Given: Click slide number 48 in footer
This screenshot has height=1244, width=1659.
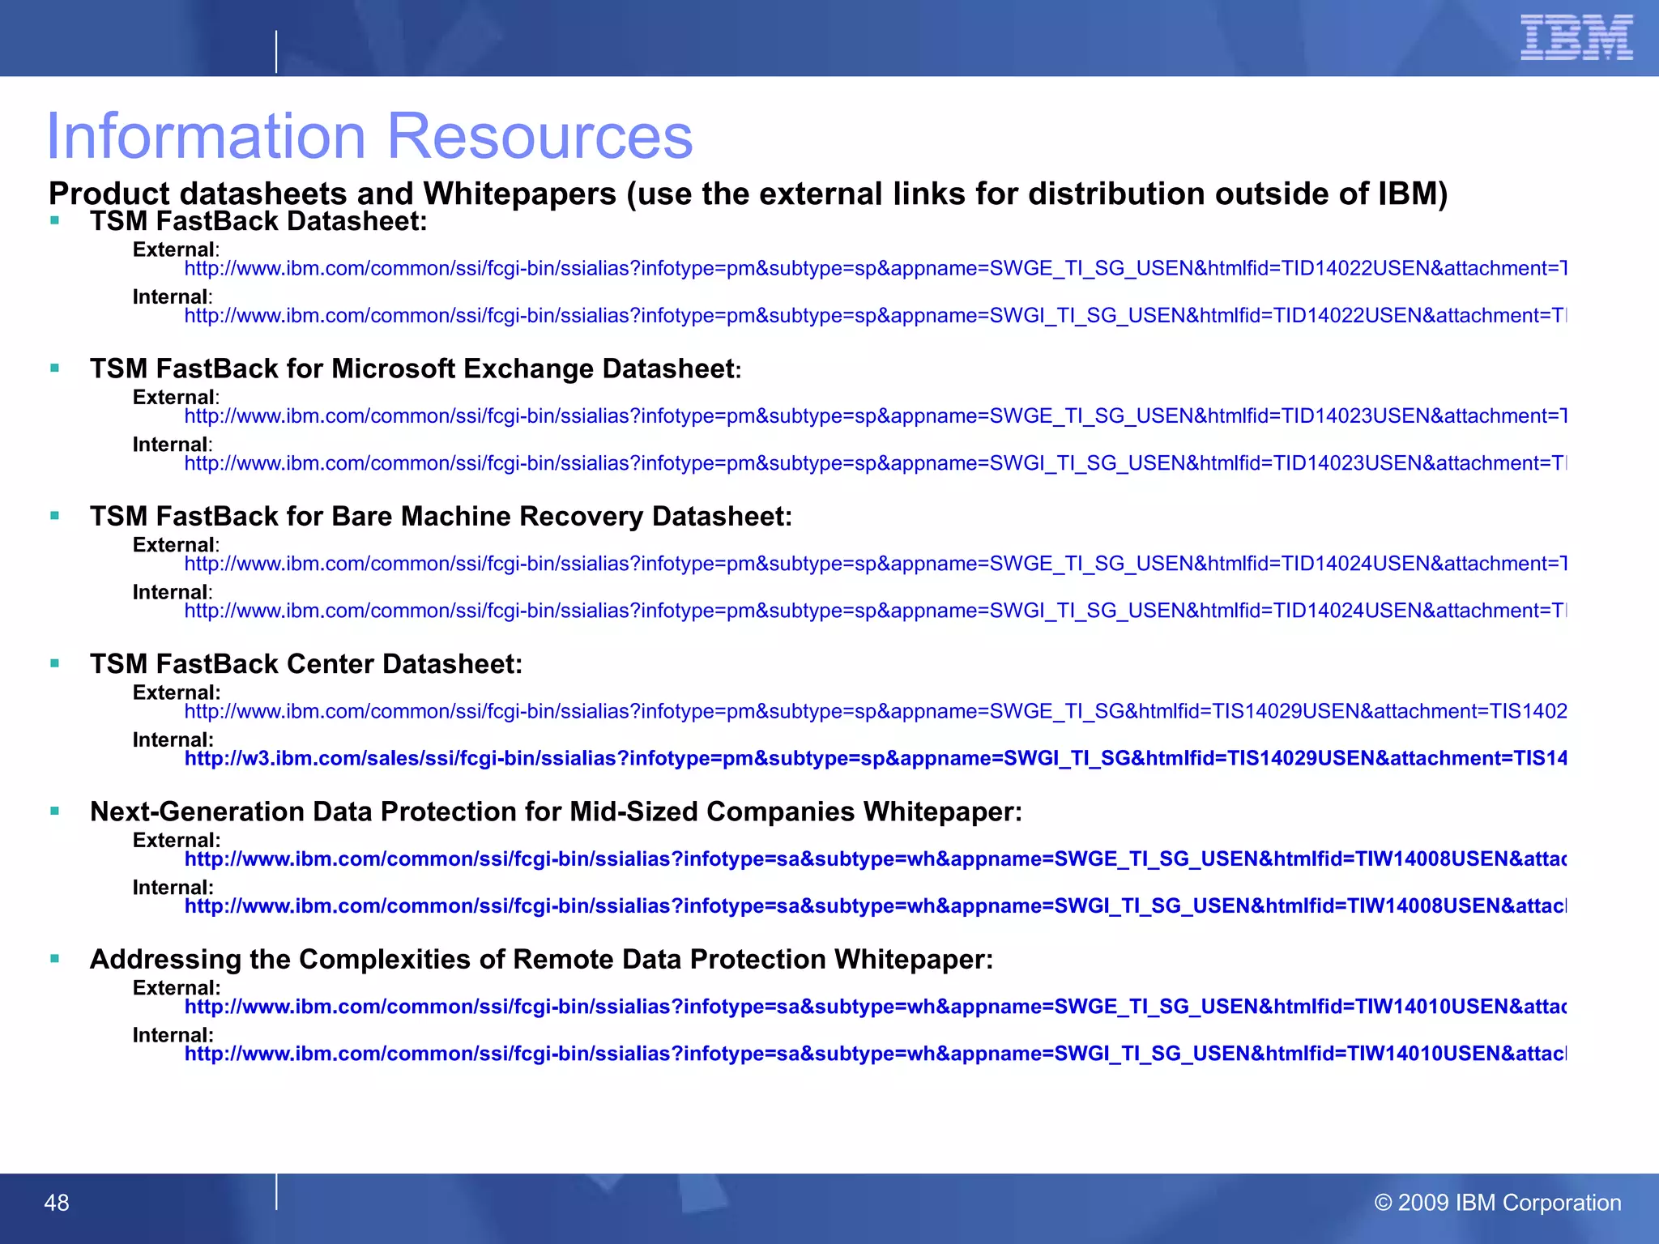Looking at the screenshot, I should [x=57, y=1203].
